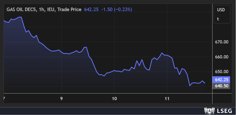Click the 650.00 price axis label

coord(222,72)
